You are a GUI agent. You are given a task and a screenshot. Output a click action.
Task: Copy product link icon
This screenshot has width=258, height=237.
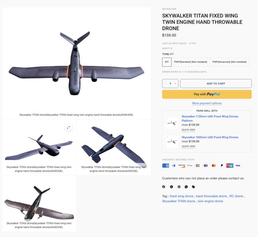(193, 187)
